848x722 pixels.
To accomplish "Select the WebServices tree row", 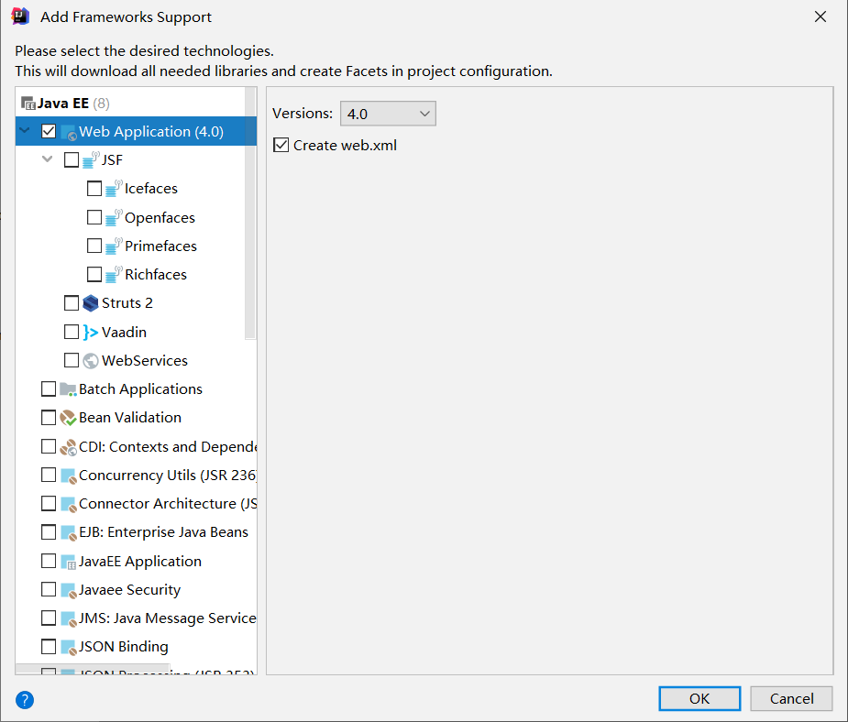I will (137, 360).
